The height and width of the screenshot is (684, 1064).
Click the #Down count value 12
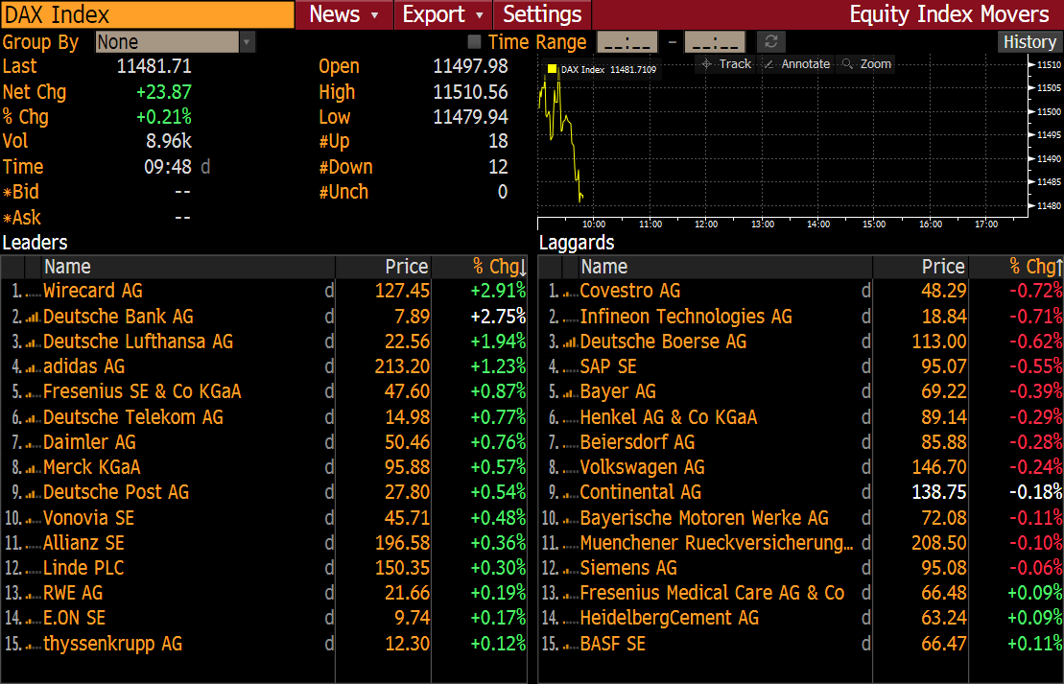[x=498, y=167]
